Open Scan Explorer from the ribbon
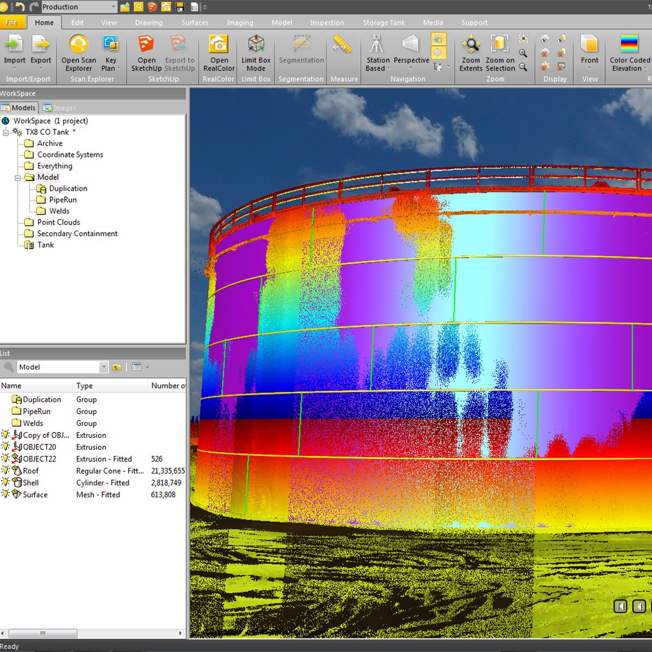Screen dimensions: 652x652 (79, 45)
